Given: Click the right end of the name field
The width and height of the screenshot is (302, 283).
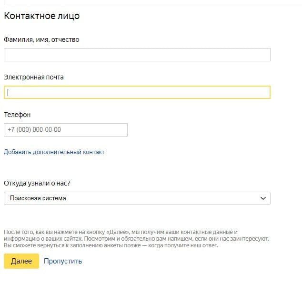Looking at the screenshot, I should pos(262,55).
